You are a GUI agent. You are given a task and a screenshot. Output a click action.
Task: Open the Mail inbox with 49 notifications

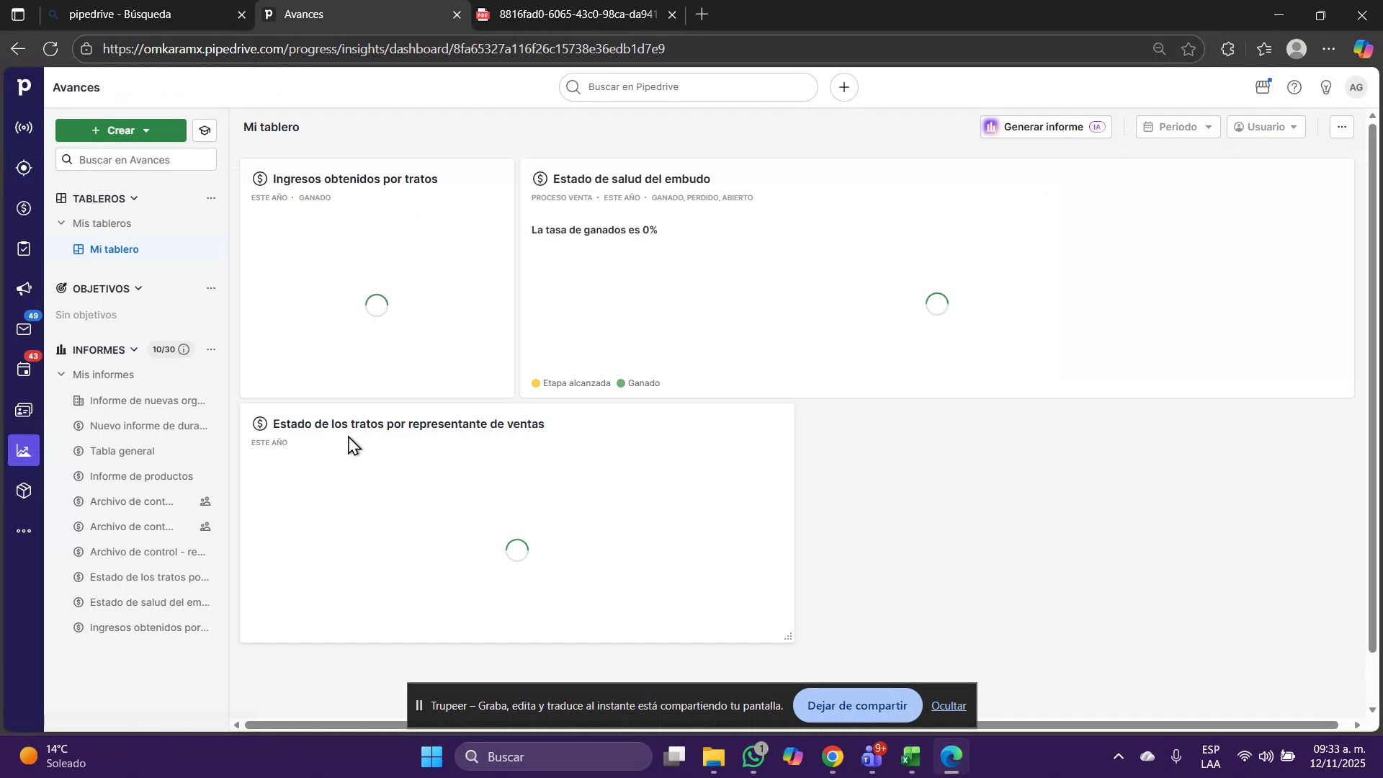(24, 328)
